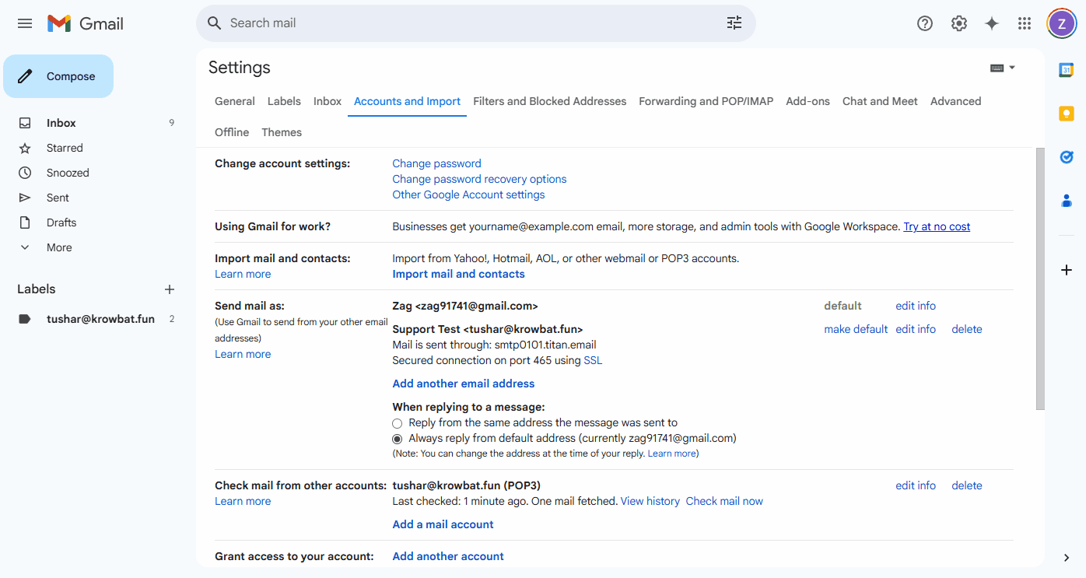Select the Accounts and Import tab
This screenshot has height=578, width=1086.
[x=407, y=101]
